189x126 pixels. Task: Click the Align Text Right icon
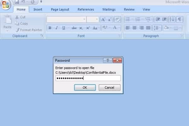pos(141,28)
